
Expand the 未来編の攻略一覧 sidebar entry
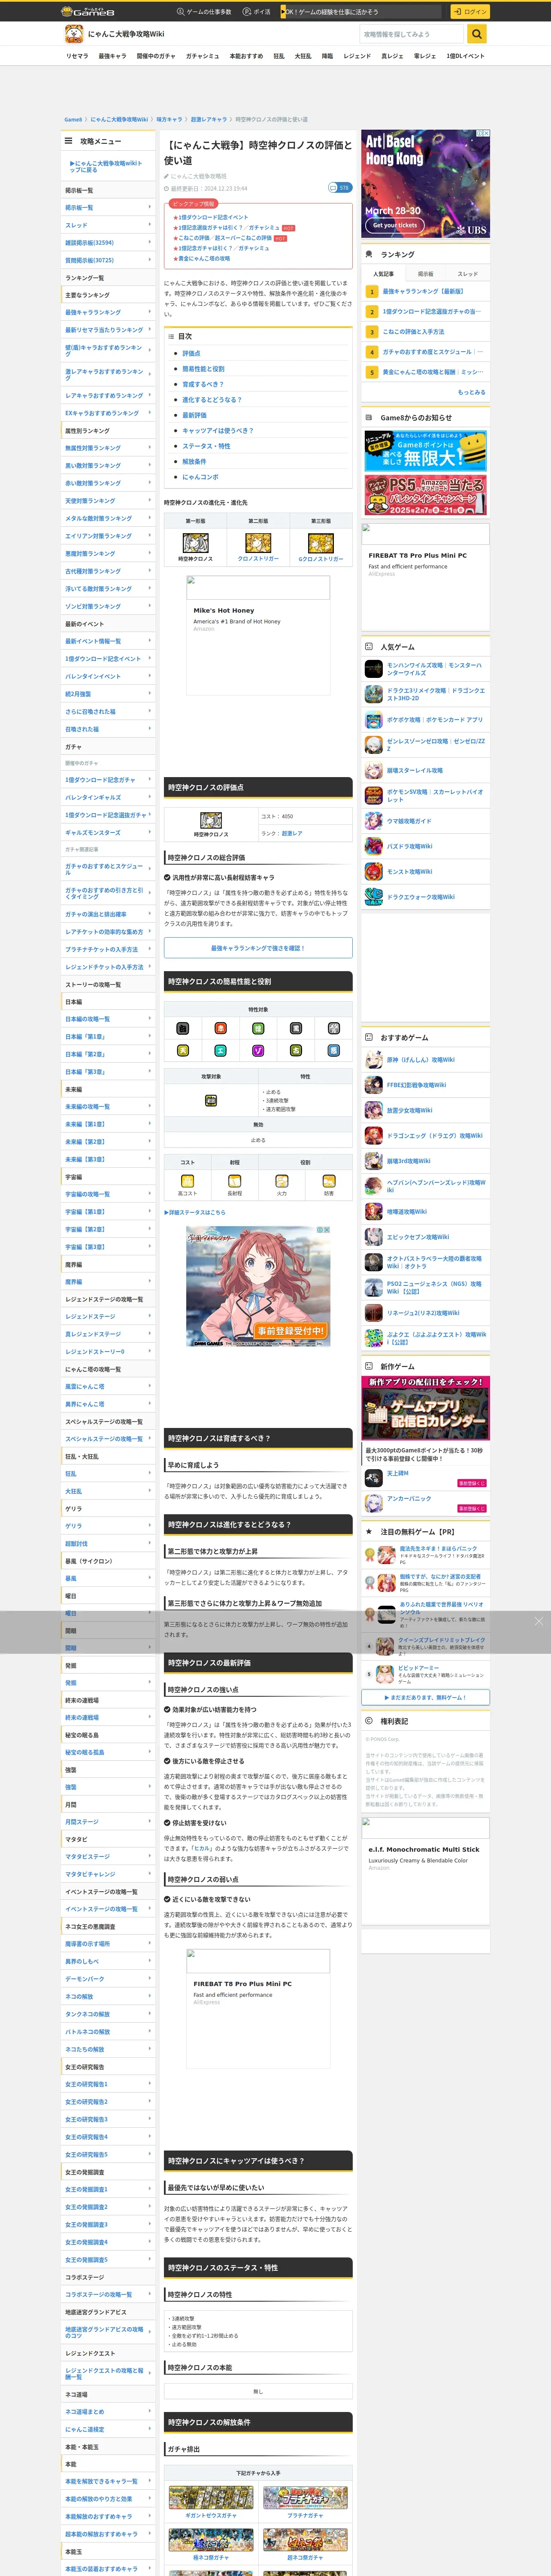[x=108, y=1107]
